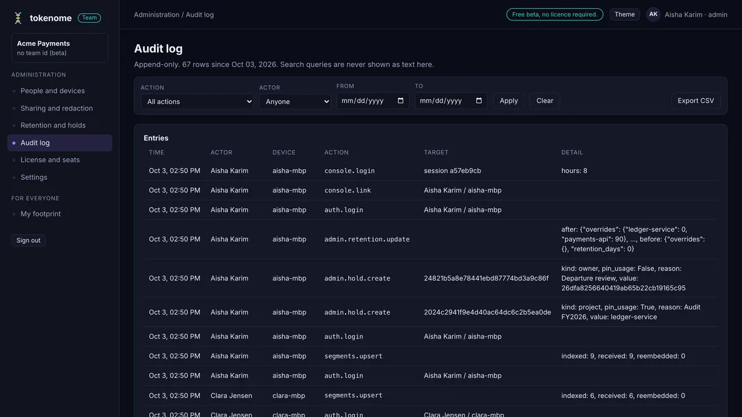Click the TARGET column header

point(436,153)
